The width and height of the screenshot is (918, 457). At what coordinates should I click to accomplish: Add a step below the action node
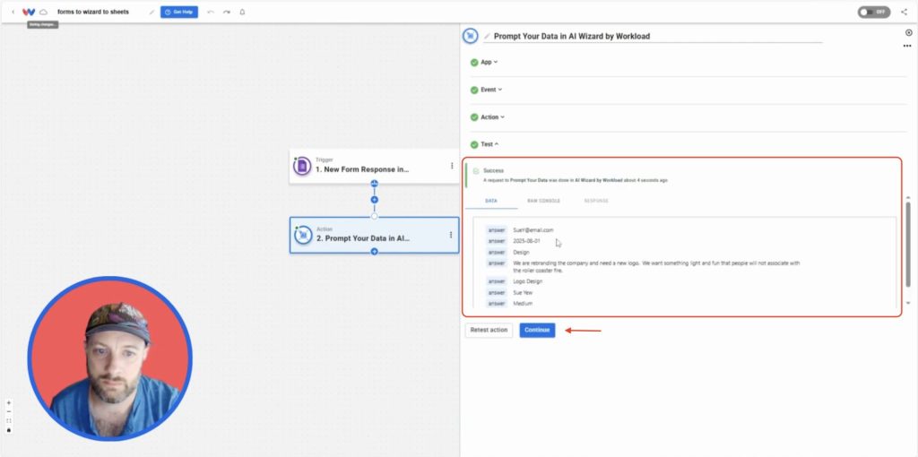pyautogui.click(x=374, y=252)
